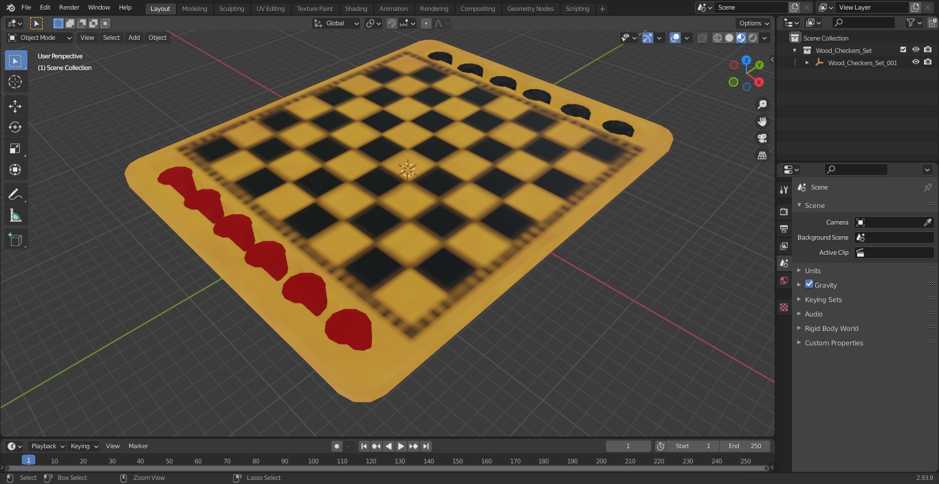Choose the Annotate pencil tool

coord(15,194)
